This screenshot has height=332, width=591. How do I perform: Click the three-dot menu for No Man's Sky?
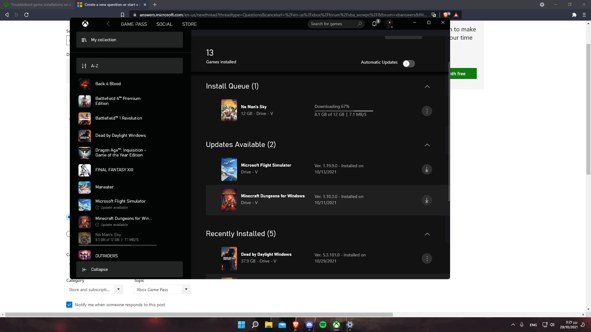pos(427,111)
